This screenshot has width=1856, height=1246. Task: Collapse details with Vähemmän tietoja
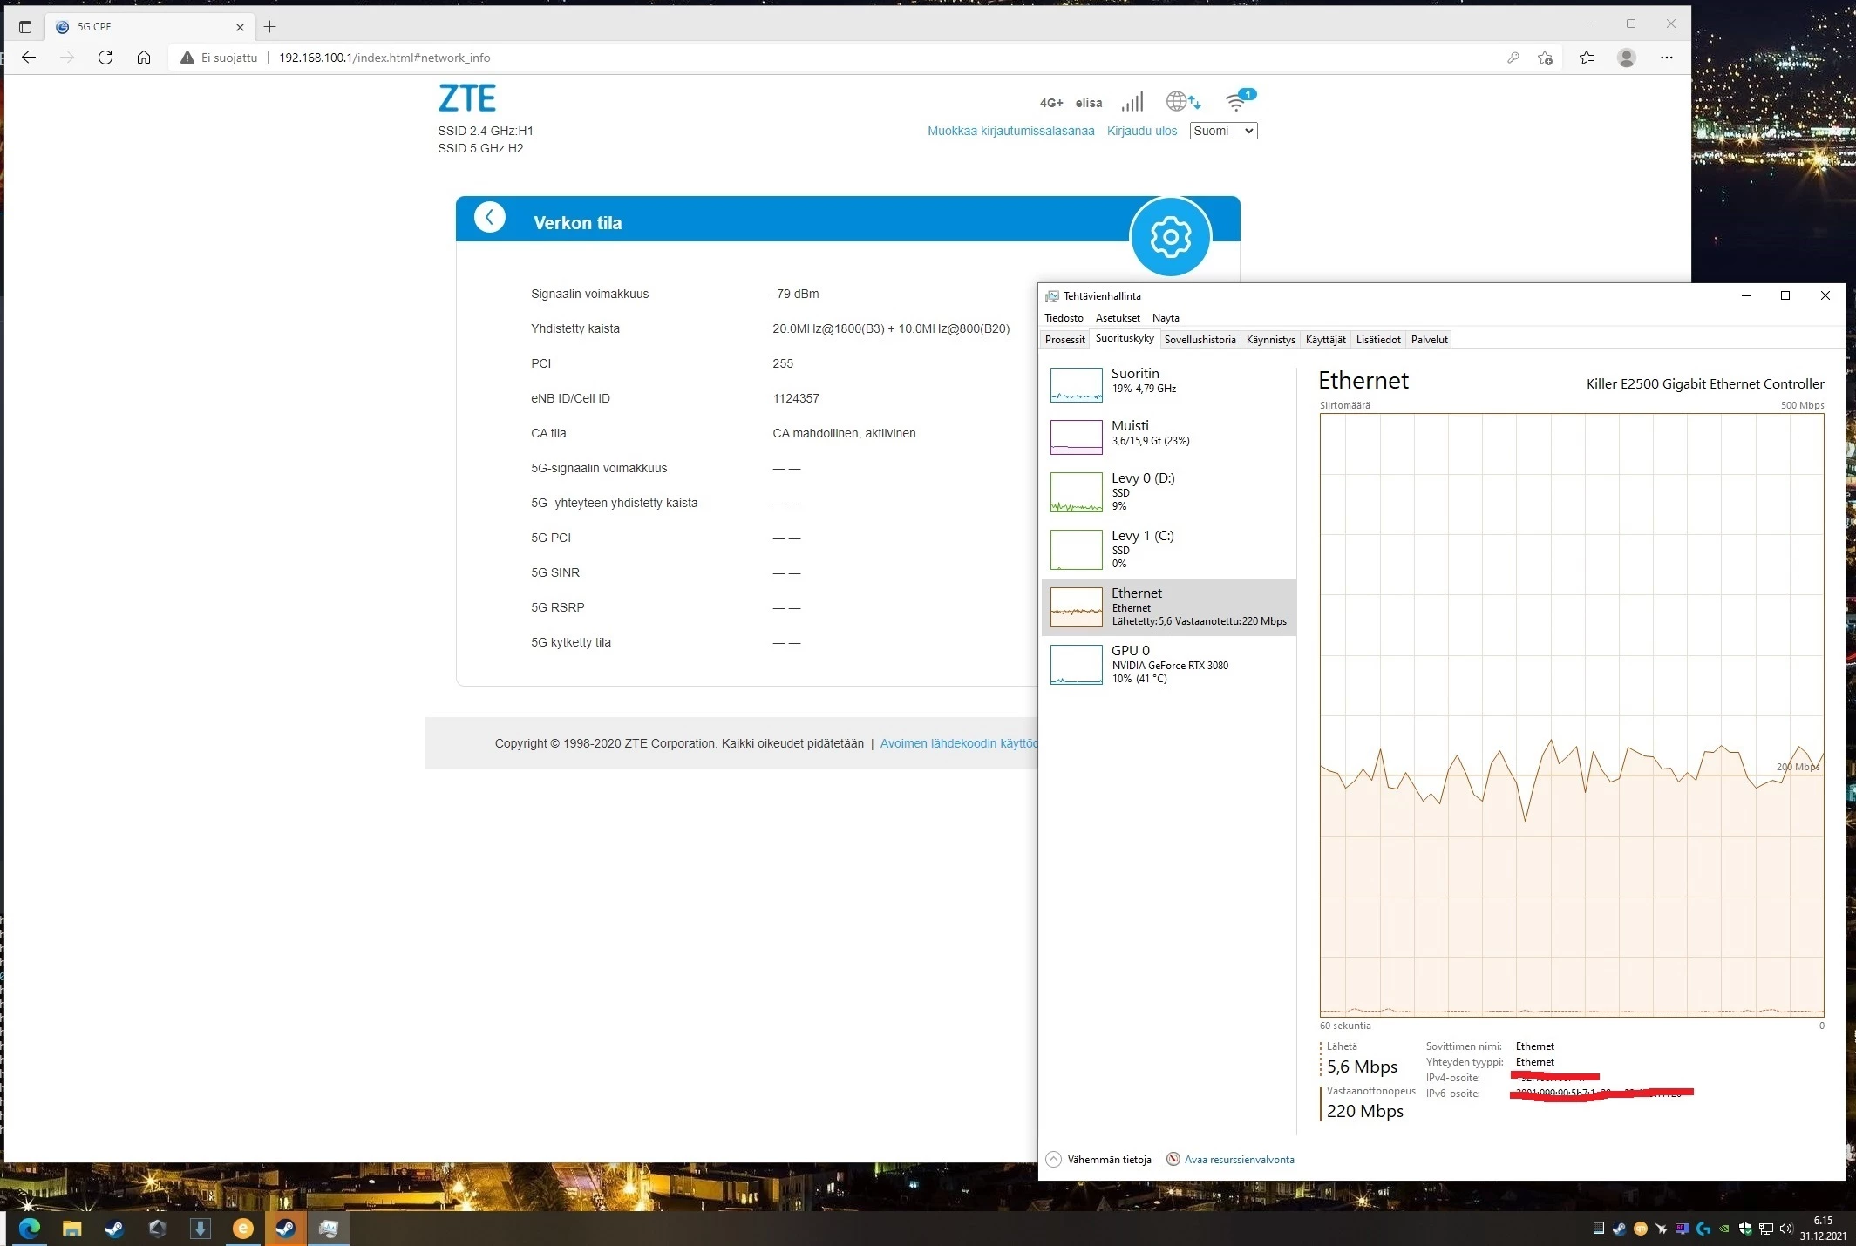1098,1160
